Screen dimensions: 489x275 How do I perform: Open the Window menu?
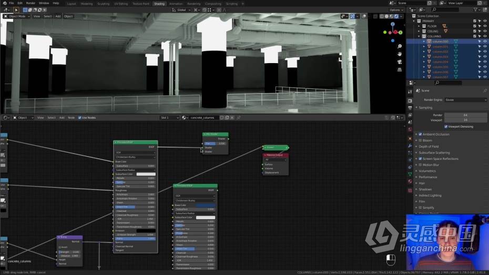click(44, 3)
